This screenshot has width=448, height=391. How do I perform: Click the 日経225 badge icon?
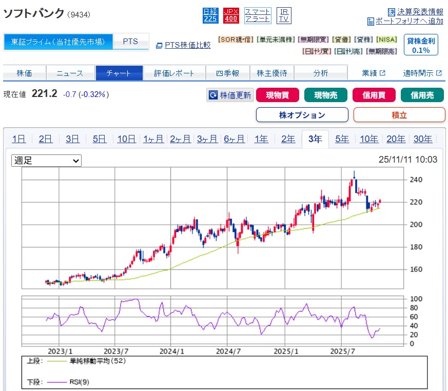[x=210, y=15]
